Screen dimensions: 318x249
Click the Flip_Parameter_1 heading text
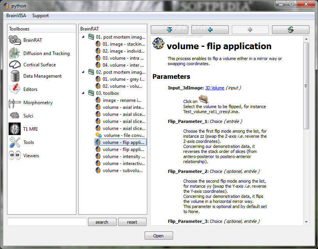pyautogui.click(x=187, y=121)
